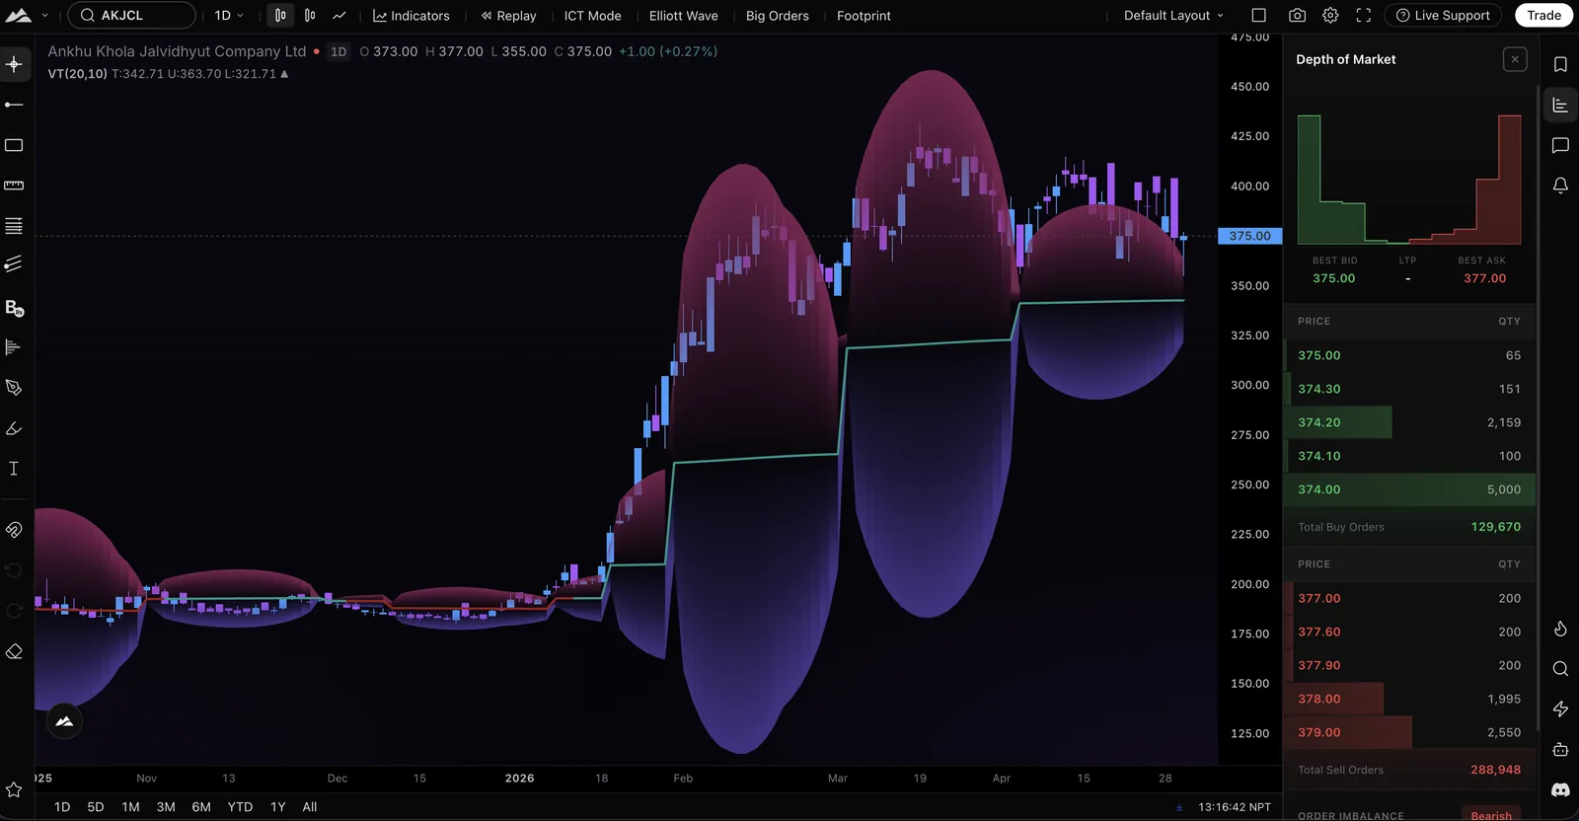Image resolution: width=1579 pixels, height=821 pixels.
Task: Open Live Support
Action: coord(1443,16)
